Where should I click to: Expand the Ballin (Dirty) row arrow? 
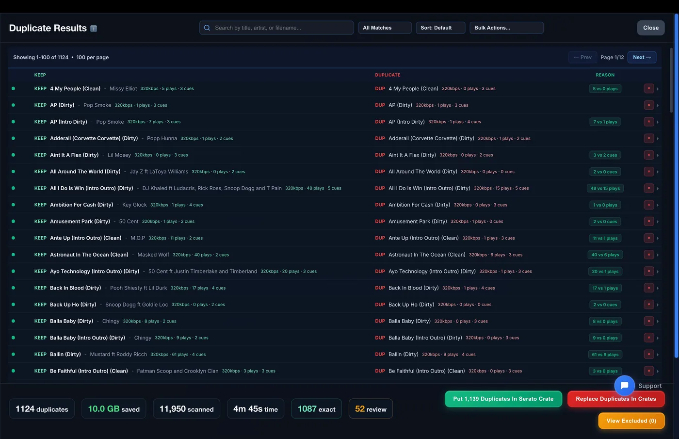(658, 354)
